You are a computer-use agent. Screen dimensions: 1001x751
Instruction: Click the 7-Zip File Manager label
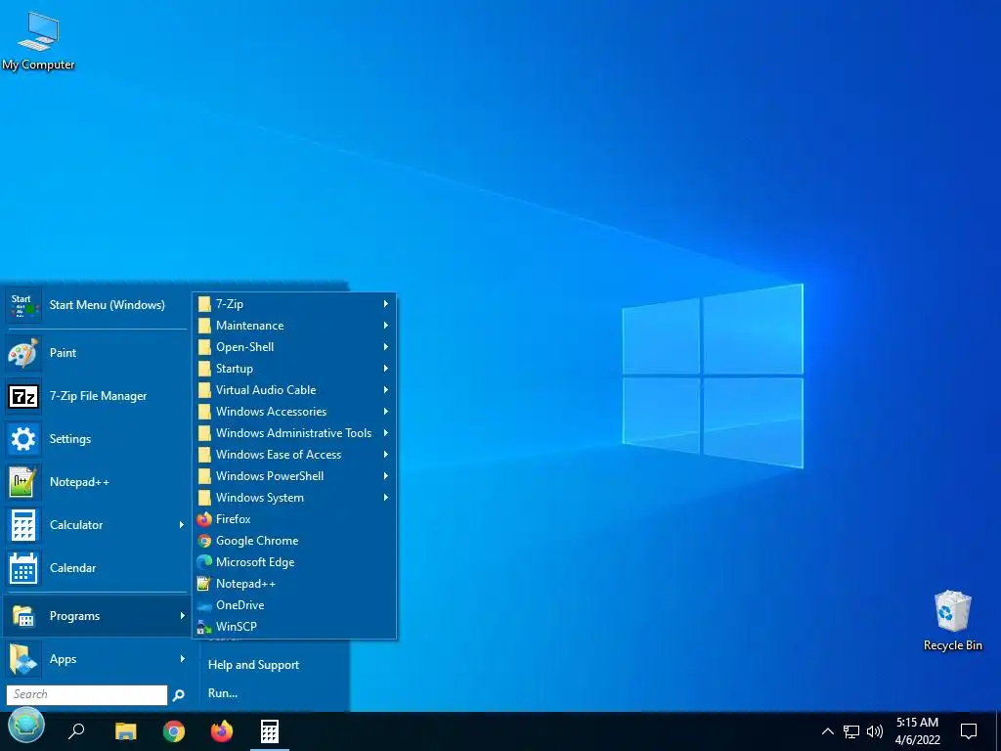(99, 397)
